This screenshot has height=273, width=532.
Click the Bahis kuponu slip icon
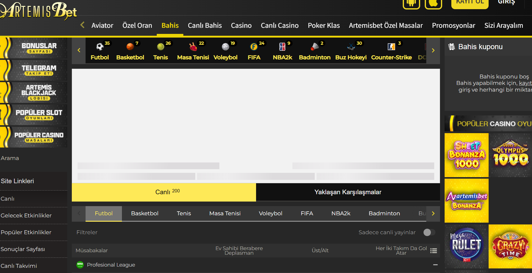[x=451, y=47]
